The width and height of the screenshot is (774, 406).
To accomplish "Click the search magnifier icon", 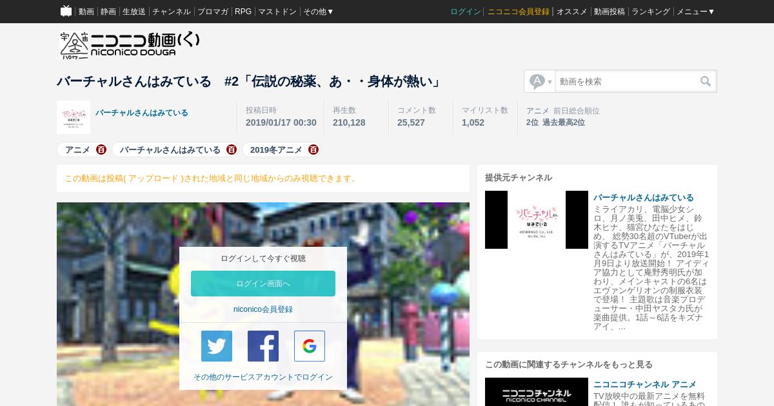I will tap(706, 81).
